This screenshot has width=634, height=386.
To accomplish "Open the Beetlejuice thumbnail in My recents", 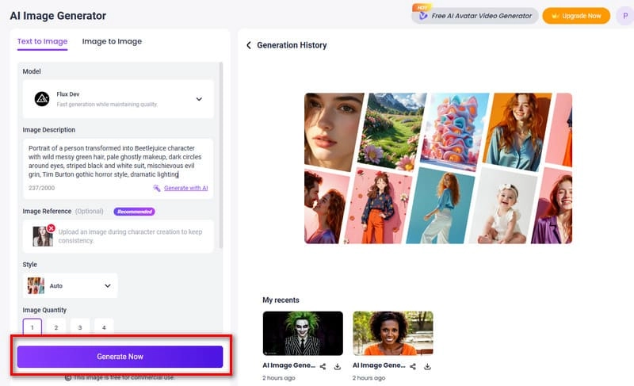I will (302, 332).
